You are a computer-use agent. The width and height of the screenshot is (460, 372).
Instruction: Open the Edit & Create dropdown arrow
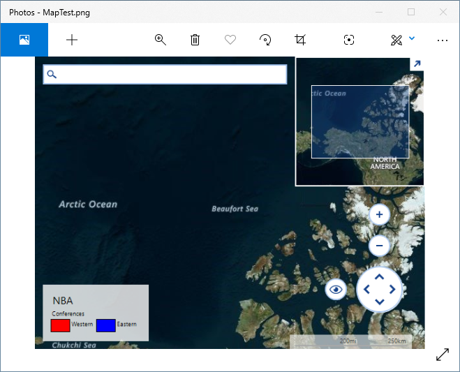(x=412, y=39)
